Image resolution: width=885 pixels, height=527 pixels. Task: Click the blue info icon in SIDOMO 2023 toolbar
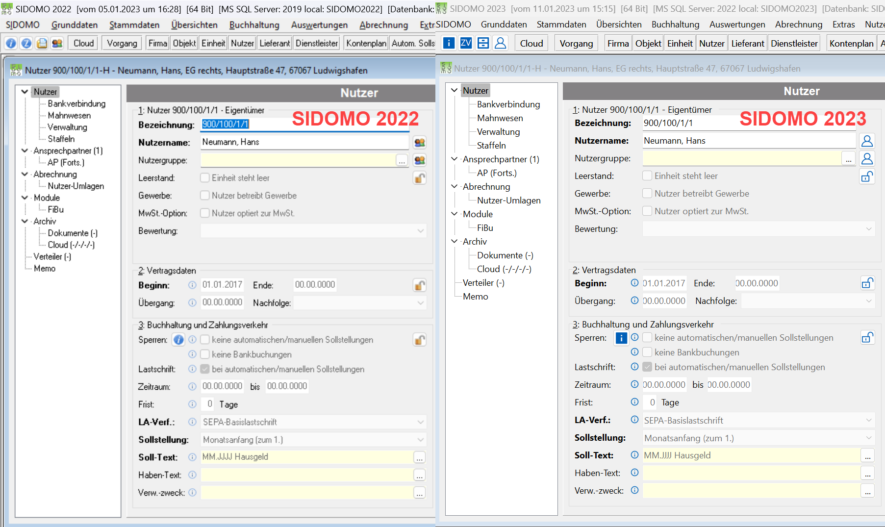point(449,43)
